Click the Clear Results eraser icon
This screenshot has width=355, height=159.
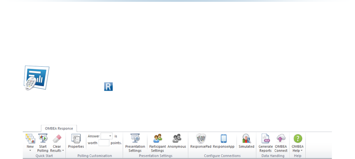[x=57, y=138]
